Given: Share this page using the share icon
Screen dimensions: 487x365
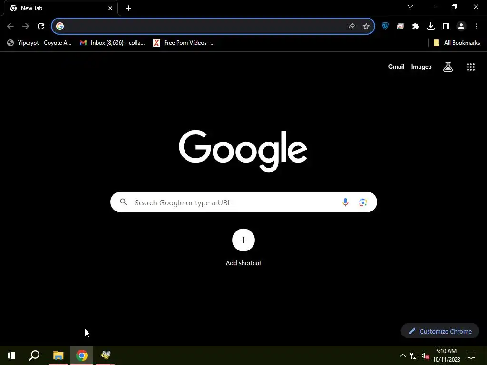Looking at the screenshot, I should [351, 27].
